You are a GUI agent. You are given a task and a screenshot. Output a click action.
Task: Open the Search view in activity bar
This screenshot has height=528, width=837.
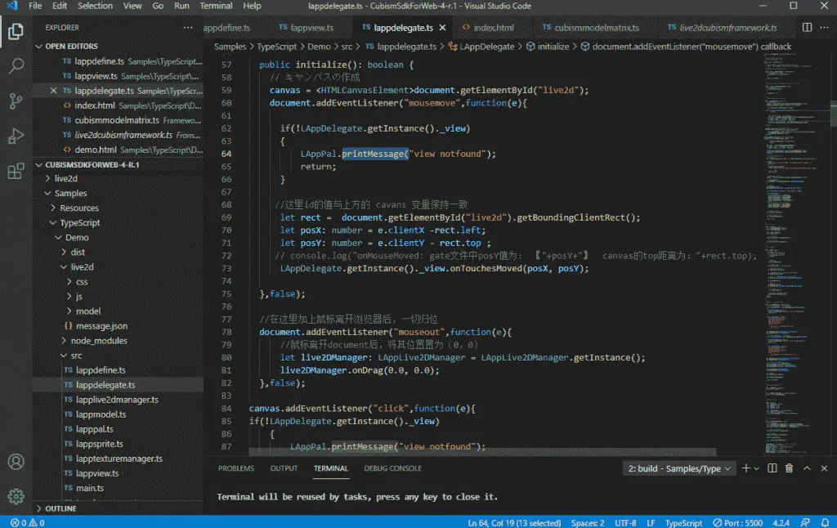coord(16,66)
